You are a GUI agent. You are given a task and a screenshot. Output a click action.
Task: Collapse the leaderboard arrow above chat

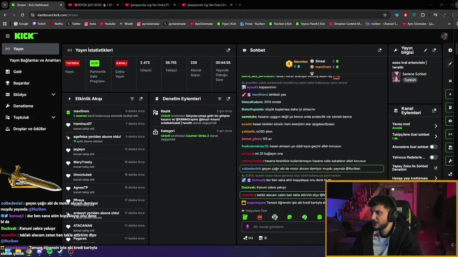pos(312,74)
